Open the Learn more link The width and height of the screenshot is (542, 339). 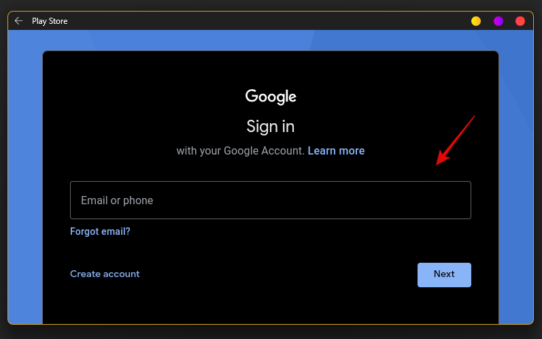(336, 151)
